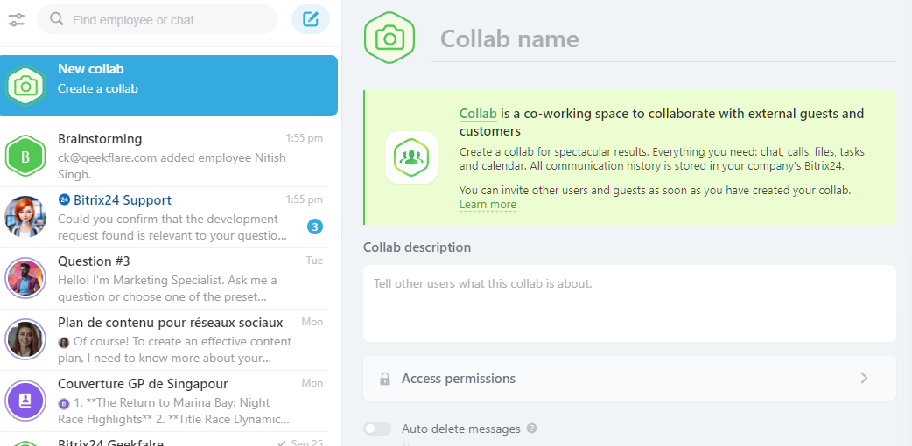The image size is (912, 446).
Task: Open Couverture GP de Singapour conversation
Action: (x=169, y=401)
